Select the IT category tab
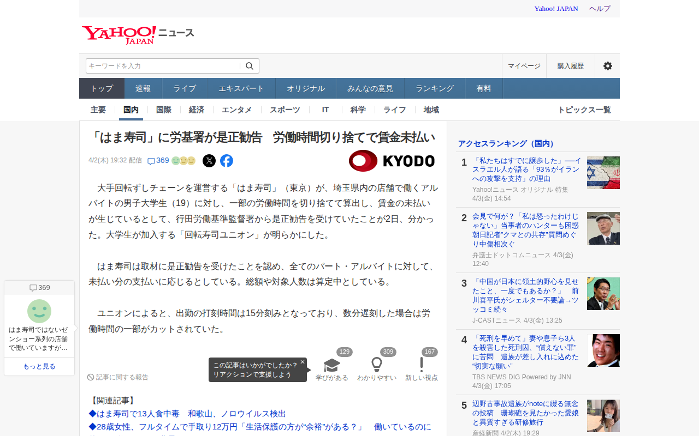This screenshot has height=436, width=699. 325,110
